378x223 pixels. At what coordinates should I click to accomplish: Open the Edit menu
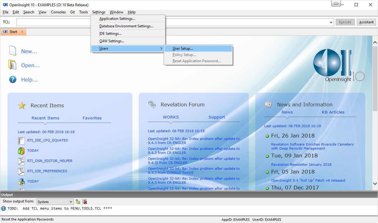tap(16, 12)
